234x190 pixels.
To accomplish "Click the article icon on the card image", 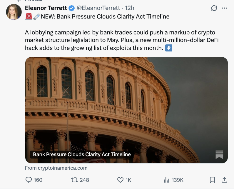I will pos(219,155).
